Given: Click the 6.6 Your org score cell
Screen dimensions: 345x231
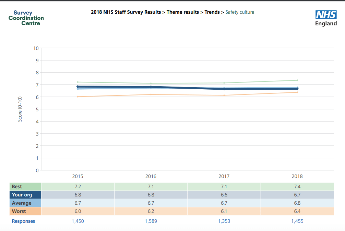Looking at the screenshot, I should pyautogui.click(x=224, y=195).
